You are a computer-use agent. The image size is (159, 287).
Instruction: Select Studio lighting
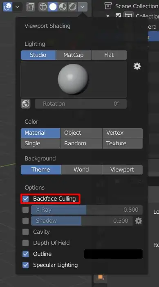pyautogui.click(x=38, y=55)
